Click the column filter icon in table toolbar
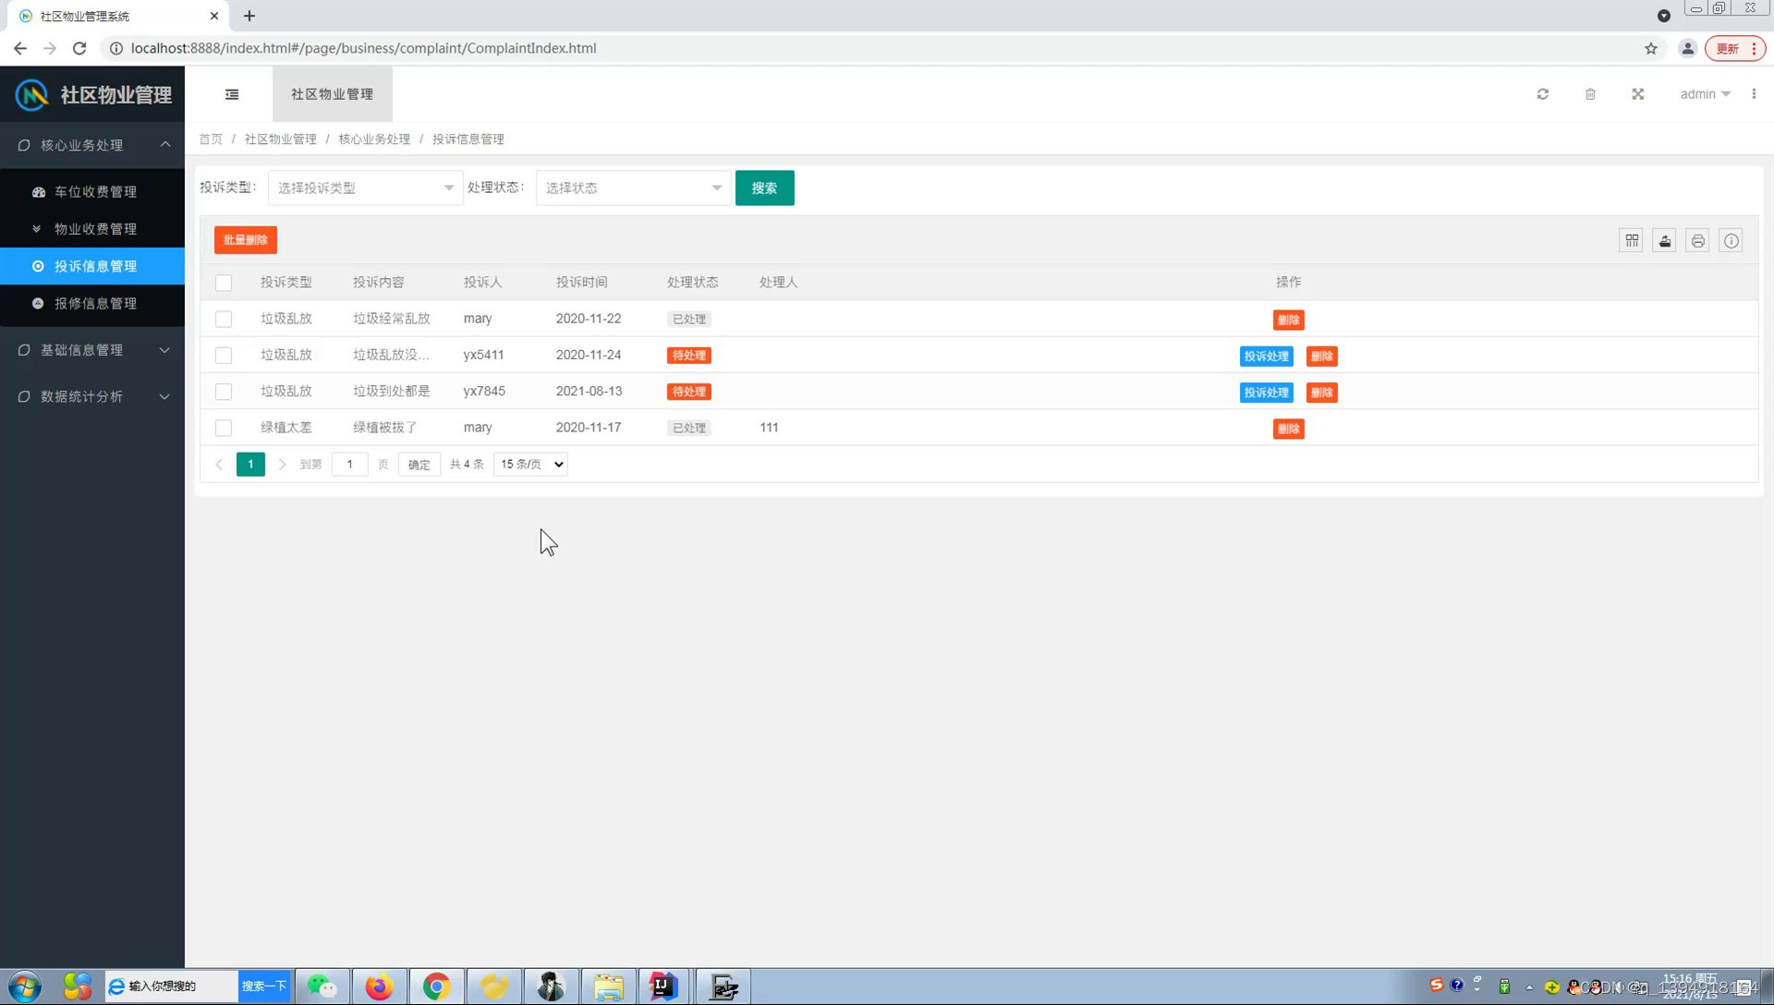 coord(1632,241)
